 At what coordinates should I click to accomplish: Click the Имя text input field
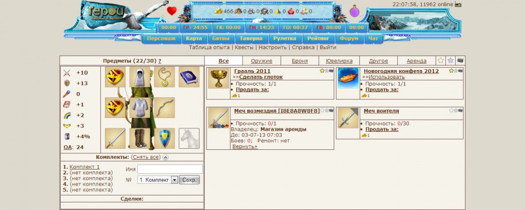click(x=170, y=169)
